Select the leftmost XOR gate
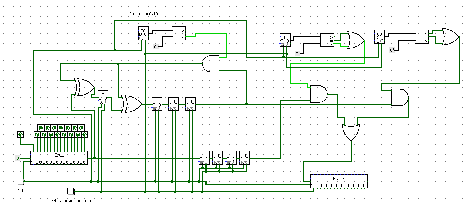This screenshot has height=207, width=468. coord(84,87)
